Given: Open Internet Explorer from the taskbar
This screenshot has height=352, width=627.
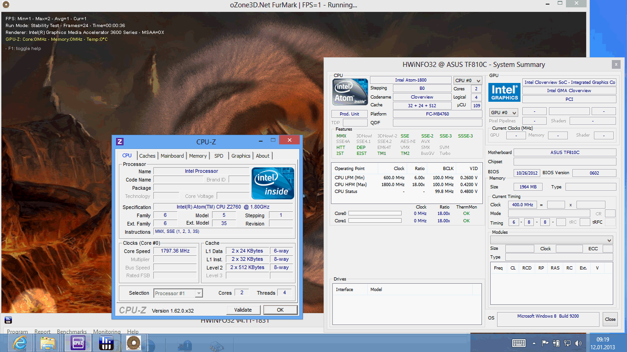Looking at the screenshot, I should (20, 343).
